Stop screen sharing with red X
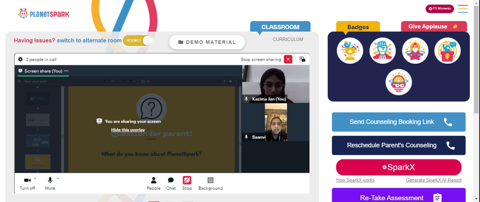The image size is (480, 202). click(x=288, y=59)
